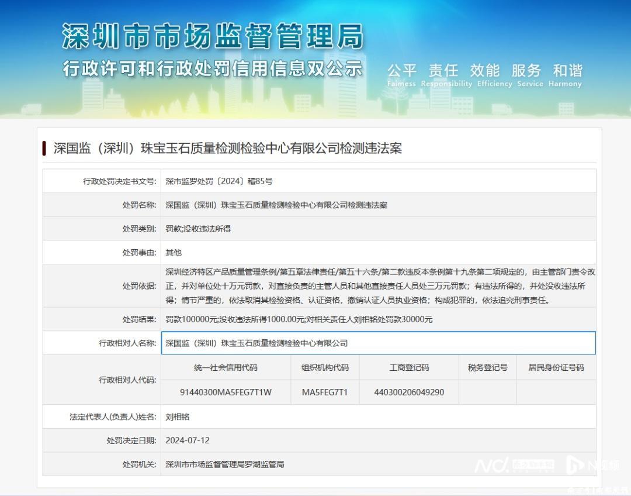Click the decision date 2024-07-12
631x496 pixels.
point(187,440)
